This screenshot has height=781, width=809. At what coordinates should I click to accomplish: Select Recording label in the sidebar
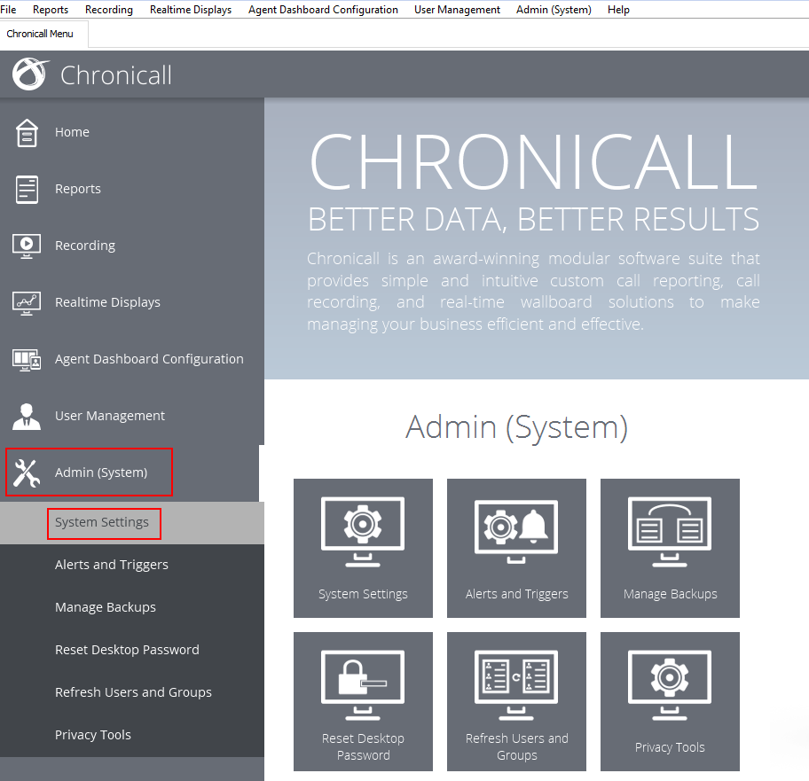[85, 246]
